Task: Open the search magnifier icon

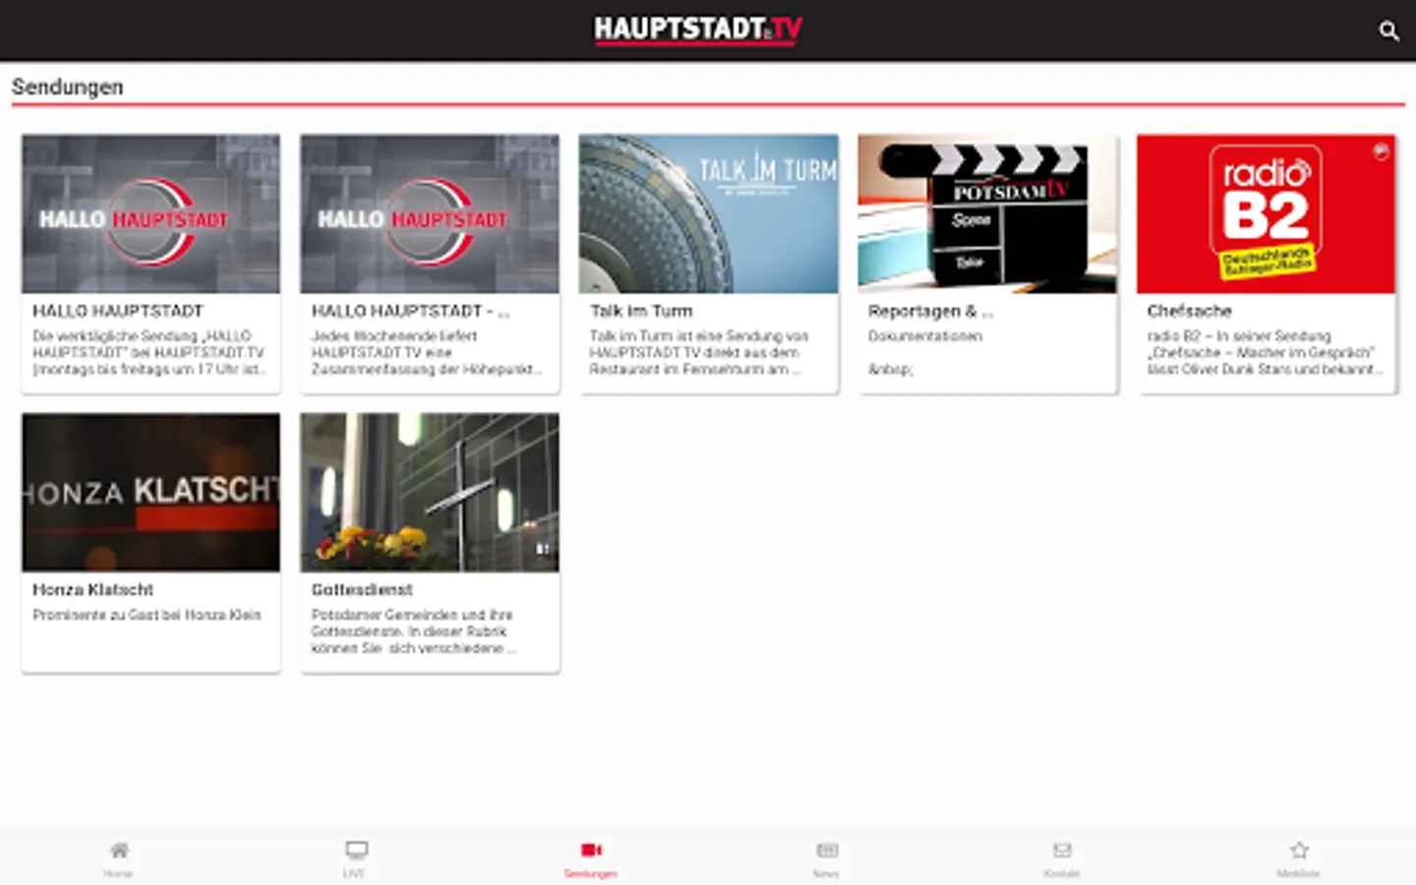Action: [x=1387, y=30]
